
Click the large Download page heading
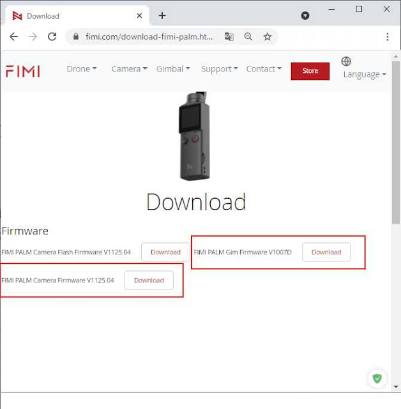coord(196,202)
